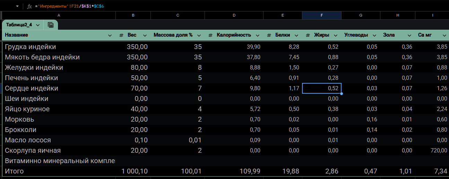Select column C header
The height and width of the screenshot is (179, 449).
[x=178, y=15]
